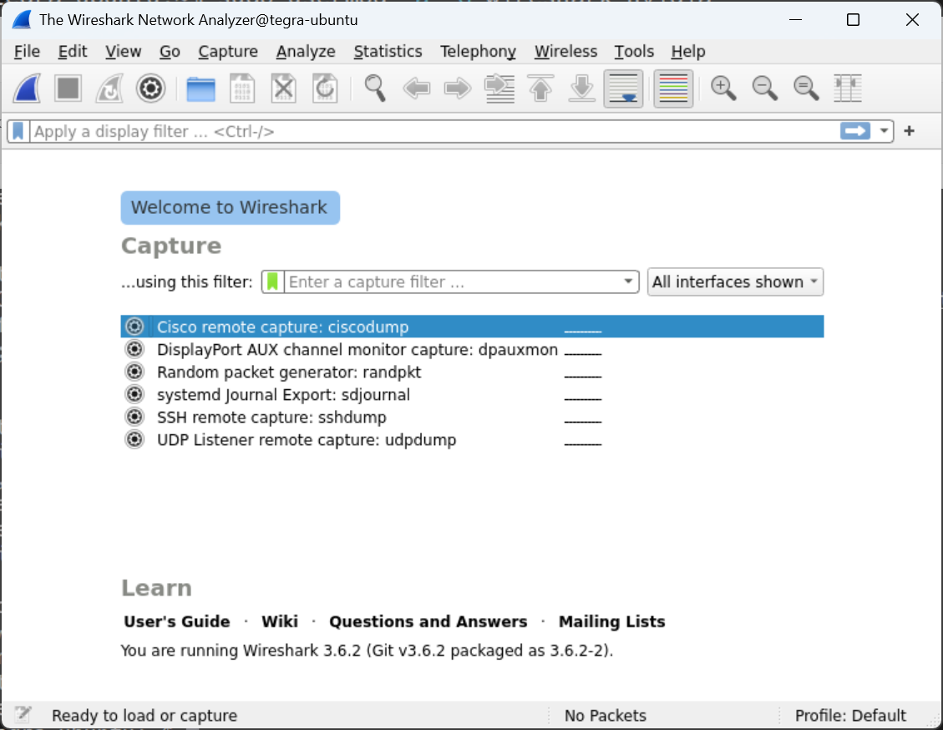
Task: Open ciscodump interface settings gear icon
Action: 134,327
